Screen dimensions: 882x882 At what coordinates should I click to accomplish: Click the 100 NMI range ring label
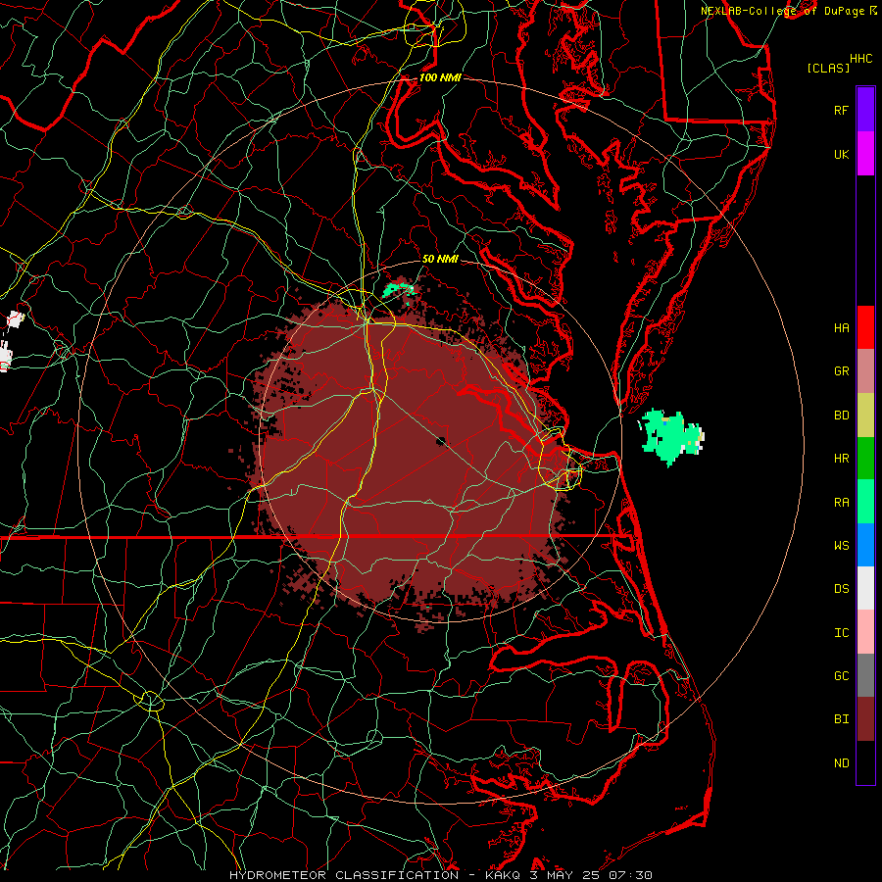click(x=440, y=77)
